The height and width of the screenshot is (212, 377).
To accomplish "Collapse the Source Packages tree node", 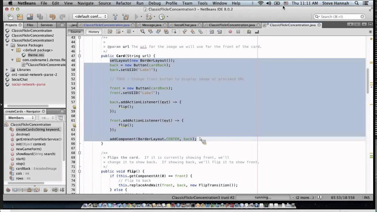I will 7,45.
